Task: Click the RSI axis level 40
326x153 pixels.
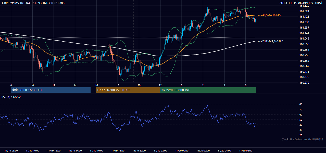Action: [301, 125]
